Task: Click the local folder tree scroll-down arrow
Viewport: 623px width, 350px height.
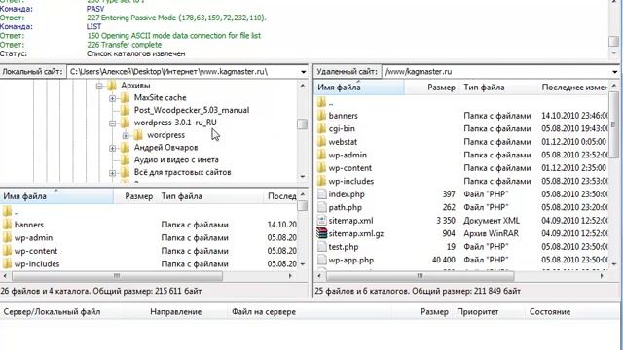Action: 303,177
